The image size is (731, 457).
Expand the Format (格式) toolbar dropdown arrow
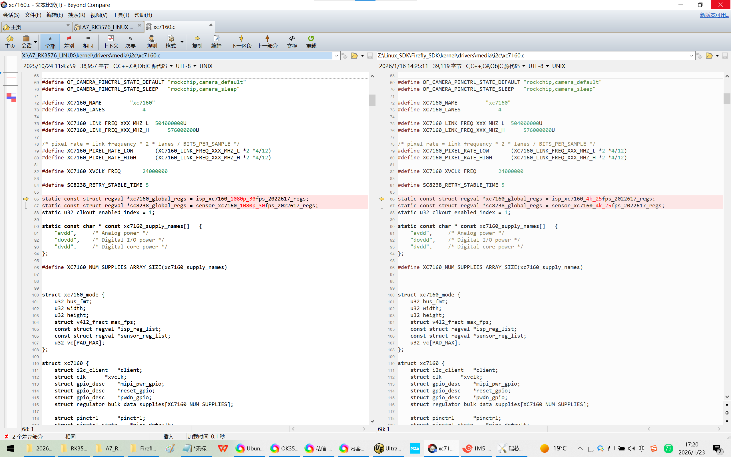pyautogui.click(x=182, y=41)
